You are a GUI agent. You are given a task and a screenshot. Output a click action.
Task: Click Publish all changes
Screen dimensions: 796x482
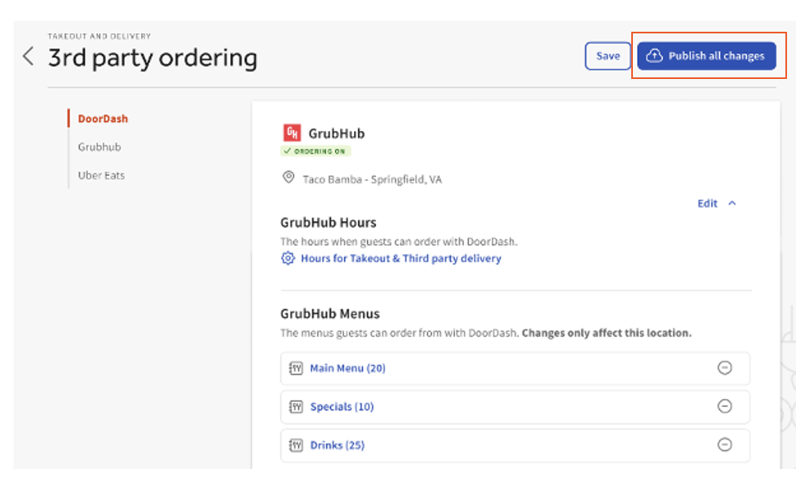(708, 55)
